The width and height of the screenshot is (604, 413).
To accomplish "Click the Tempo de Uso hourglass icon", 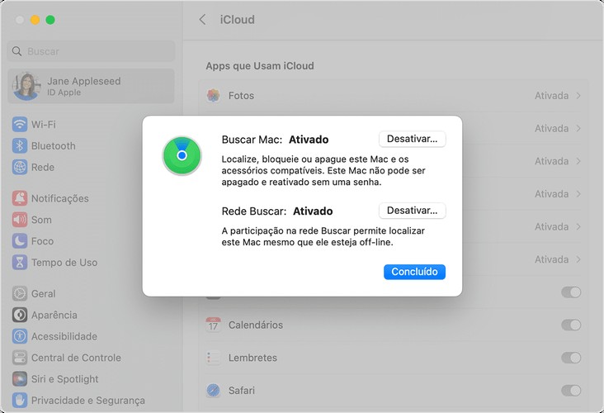I will tap(20, 263).
